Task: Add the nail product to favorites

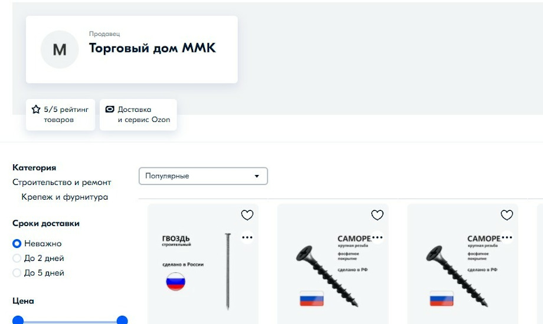Action: click(x=247, y=215)
